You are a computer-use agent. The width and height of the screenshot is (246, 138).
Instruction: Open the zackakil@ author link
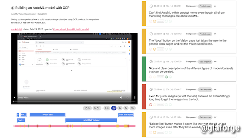[x=17, y=29]
